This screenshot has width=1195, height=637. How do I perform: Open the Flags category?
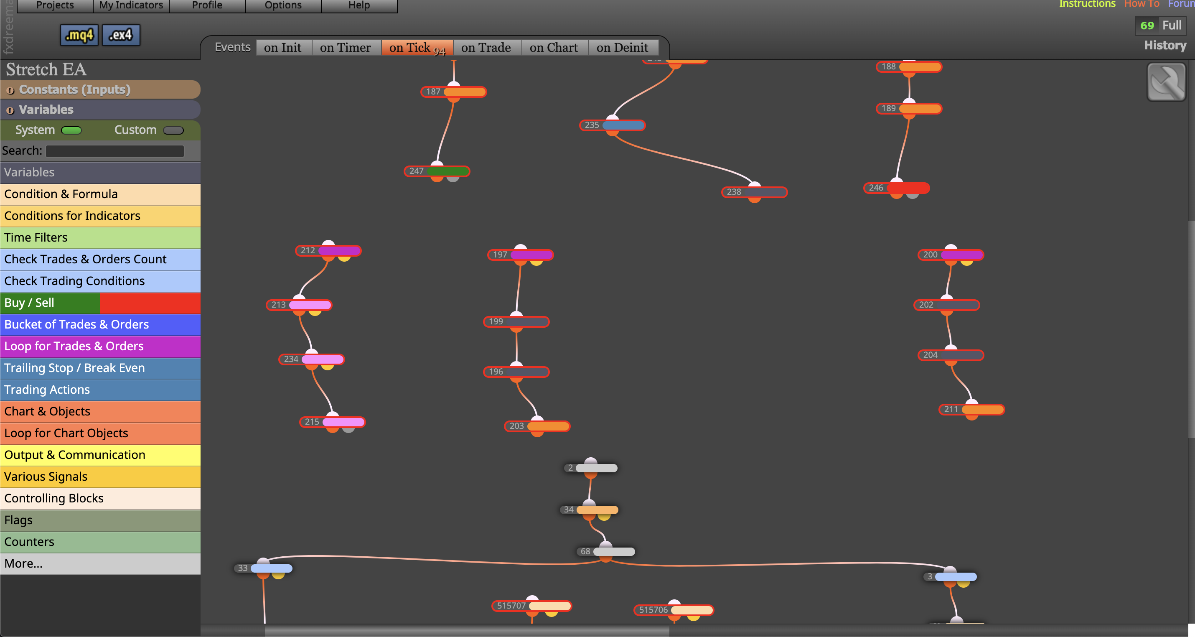pos(100,520)
